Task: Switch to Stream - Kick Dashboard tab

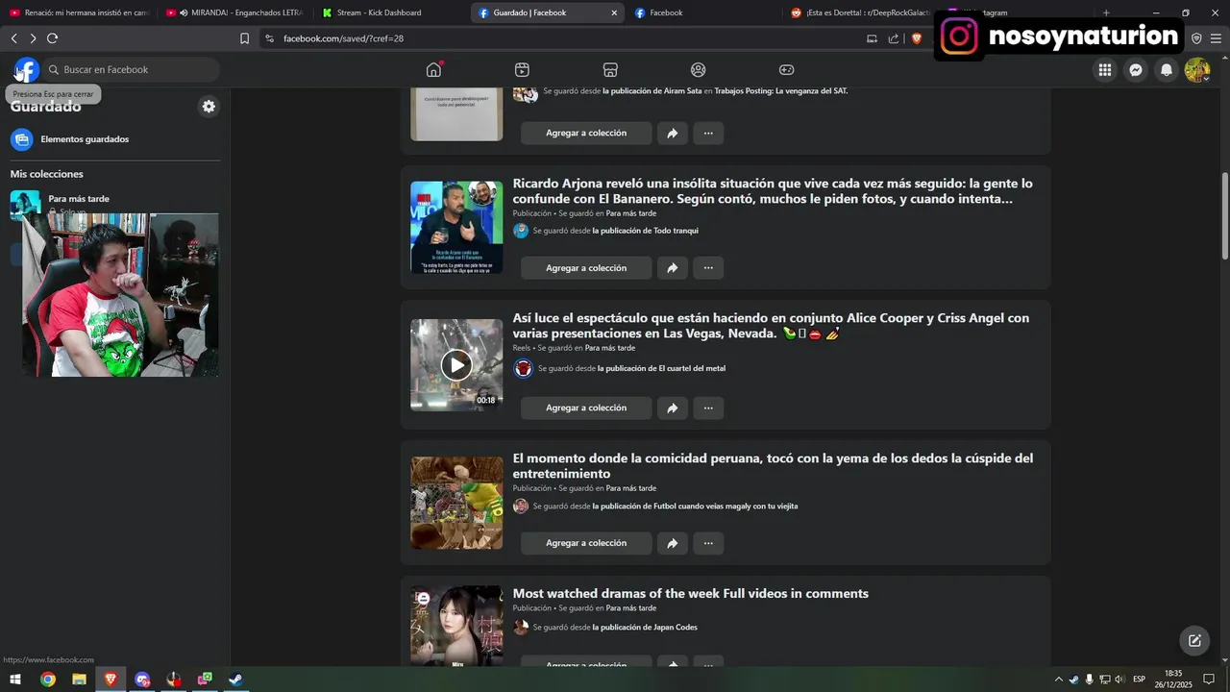Action: pyautogui.click(x=392, y=12)
